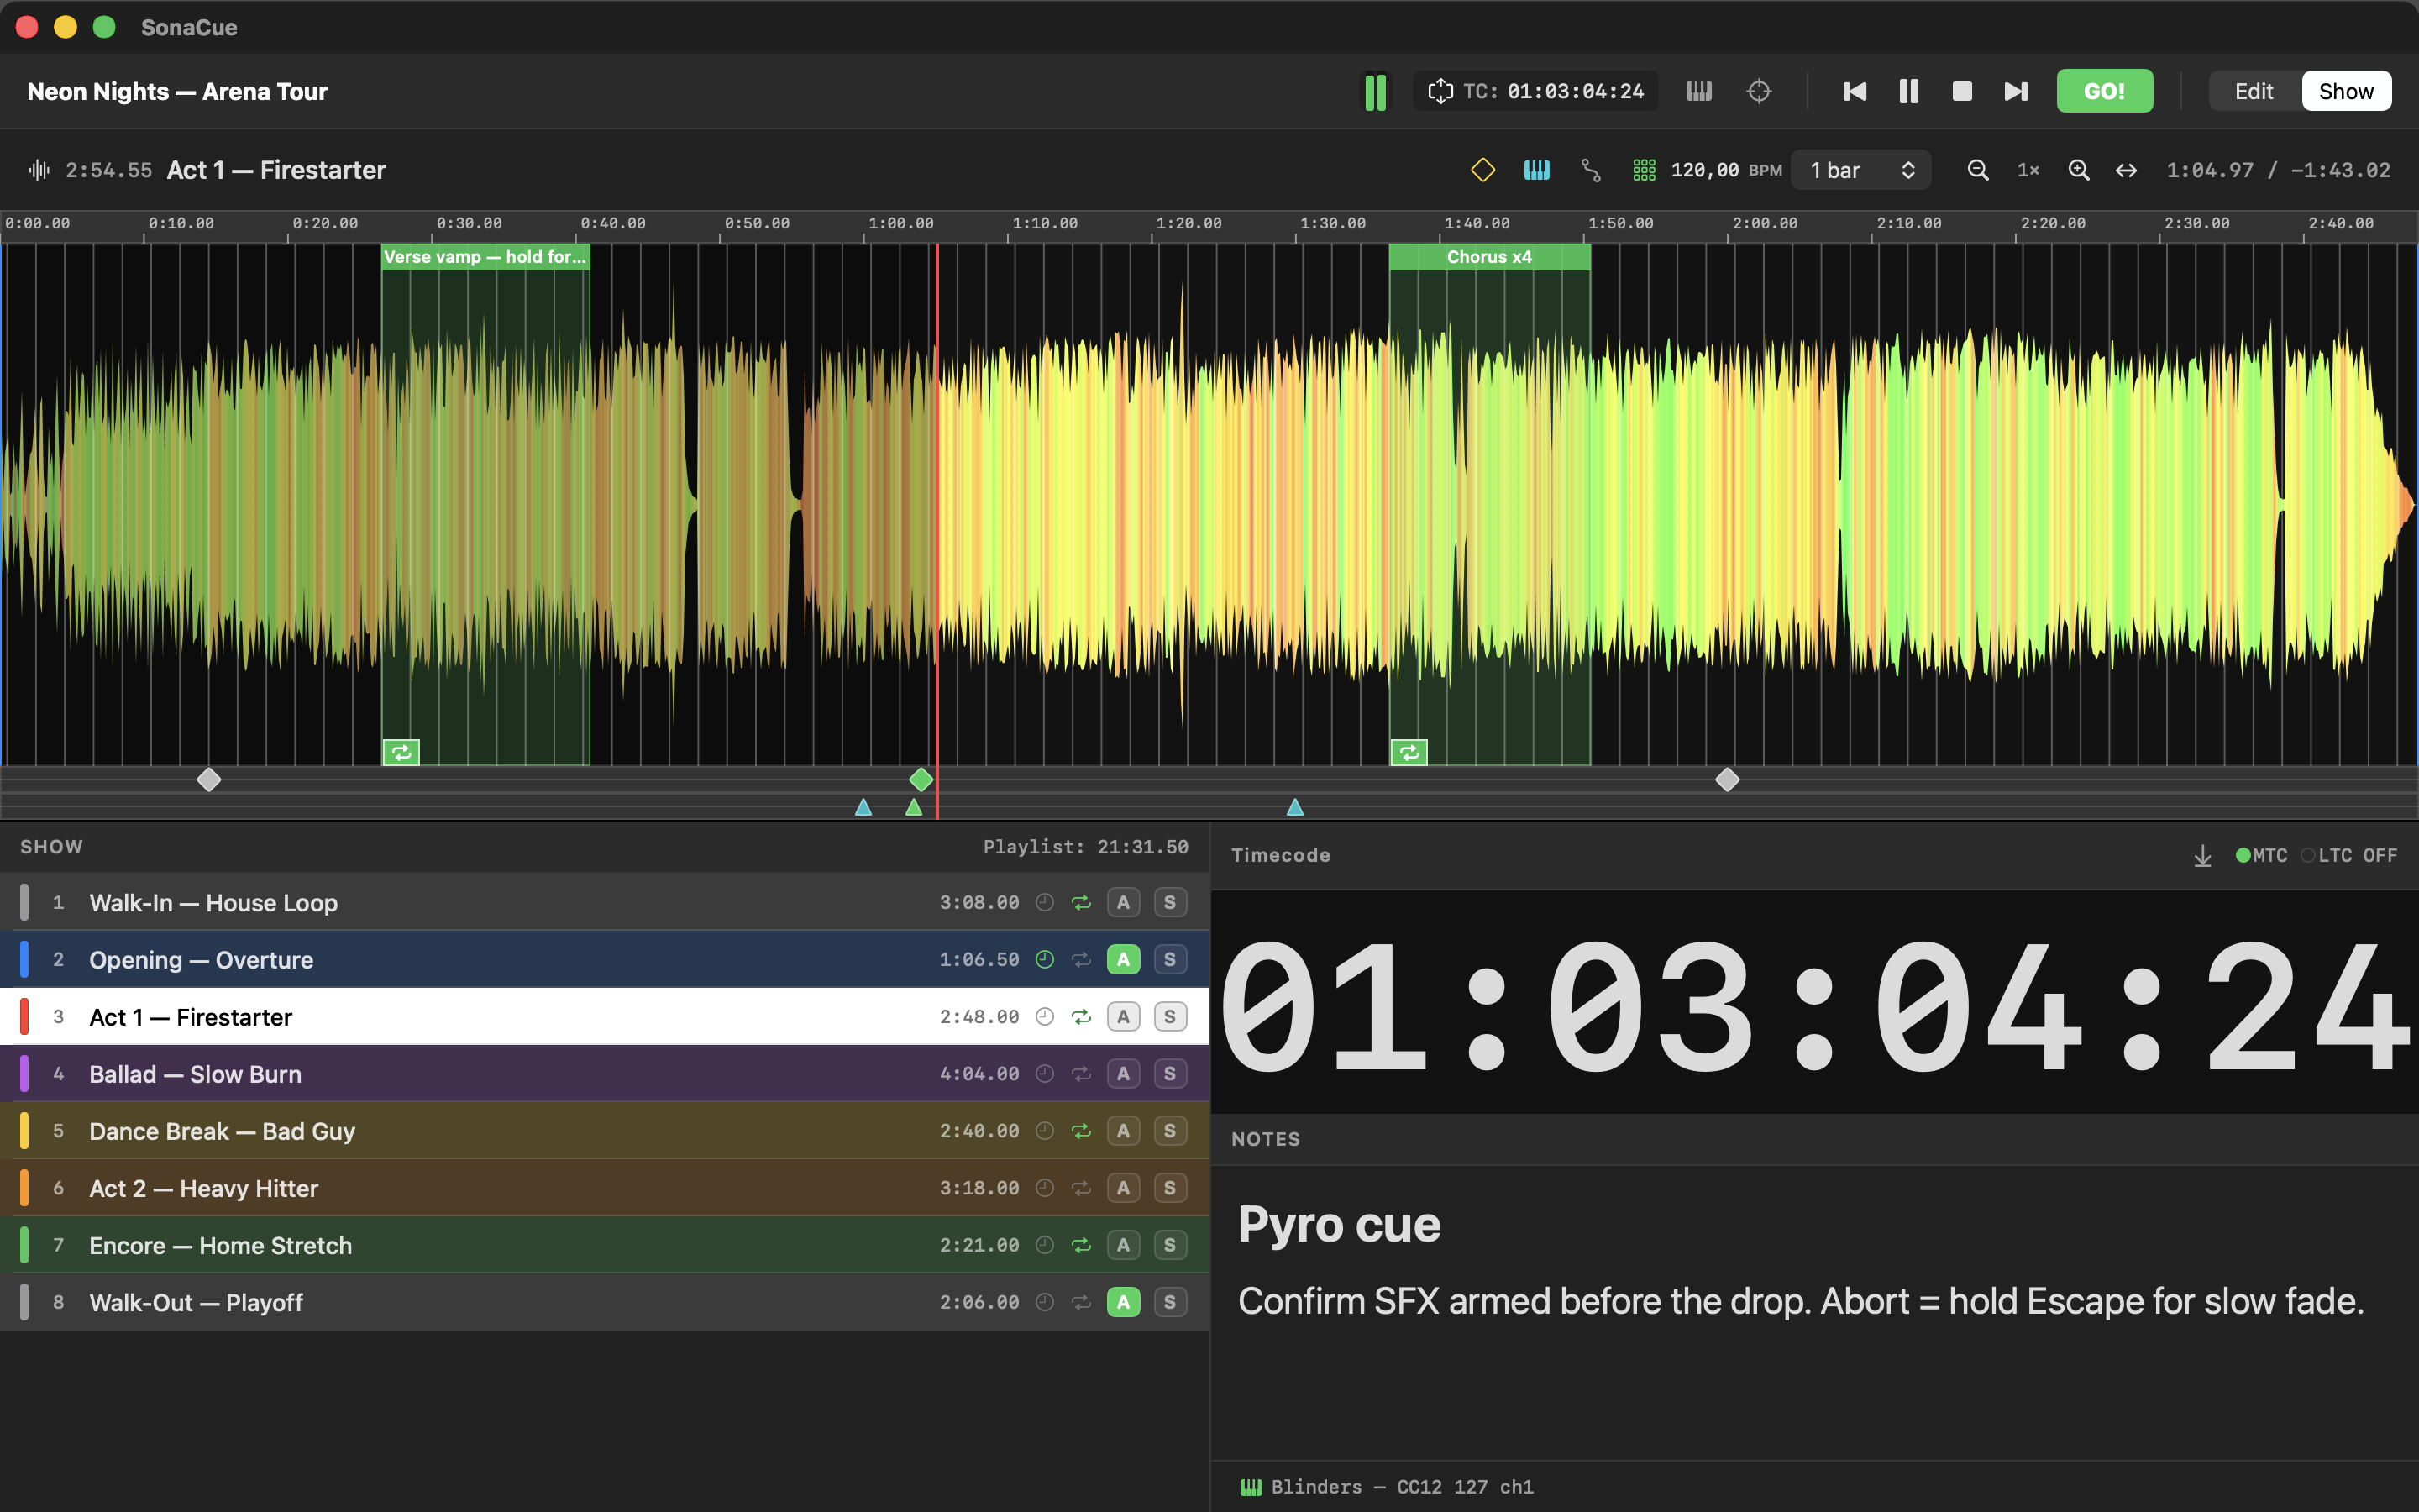Stop playback with the stop button
This screenshot has width=2419, height=1512.
[1962, 91]
